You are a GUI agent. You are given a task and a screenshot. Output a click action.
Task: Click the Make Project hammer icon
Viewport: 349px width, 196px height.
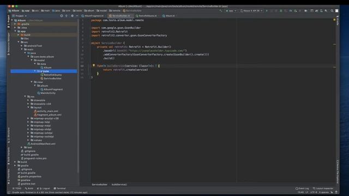[x=220, y=11]
